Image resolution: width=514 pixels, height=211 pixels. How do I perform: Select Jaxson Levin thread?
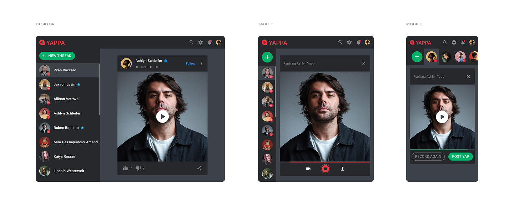[x=67, y=84]
